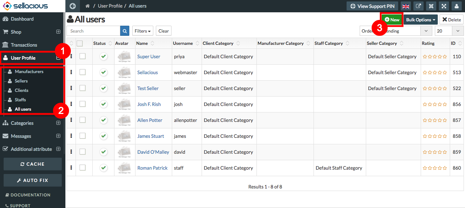Toggle the published status of Josh F. Rish
The height and width of the screenshot is (208, 465).
coord(104,104)
